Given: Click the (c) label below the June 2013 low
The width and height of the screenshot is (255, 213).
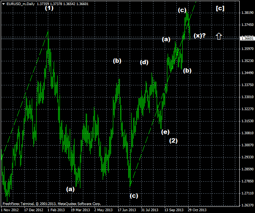Looking at the screenshot, I should pyautogui.click(x=134, y=195).
